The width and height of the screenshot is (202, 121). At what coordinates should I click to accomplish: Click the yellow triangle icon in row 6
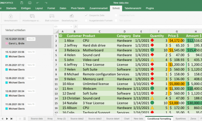click(152, 60)
